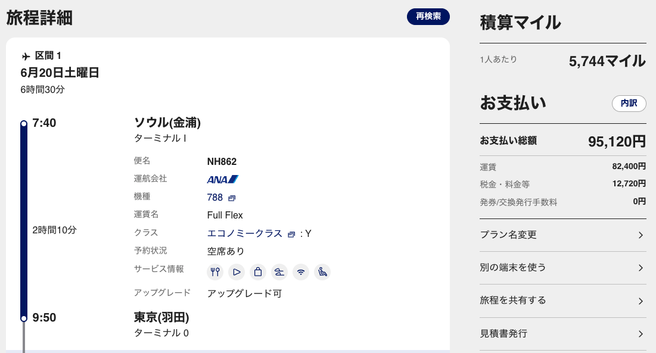The image size is (656, 353).
Task: Open the 788 aircraft type link
Action: (214, 198)
